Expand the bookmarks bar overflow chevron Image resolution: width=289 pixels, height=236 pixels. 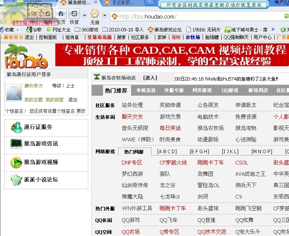coord(273,29)
